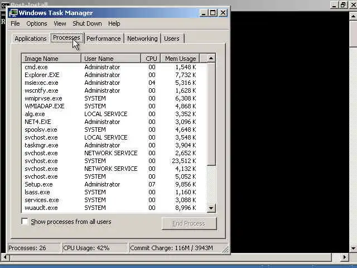This screenshot has height=268, width=357.
Task: Click the Processes: 26 status bar entry
Action: pos(34,248)
